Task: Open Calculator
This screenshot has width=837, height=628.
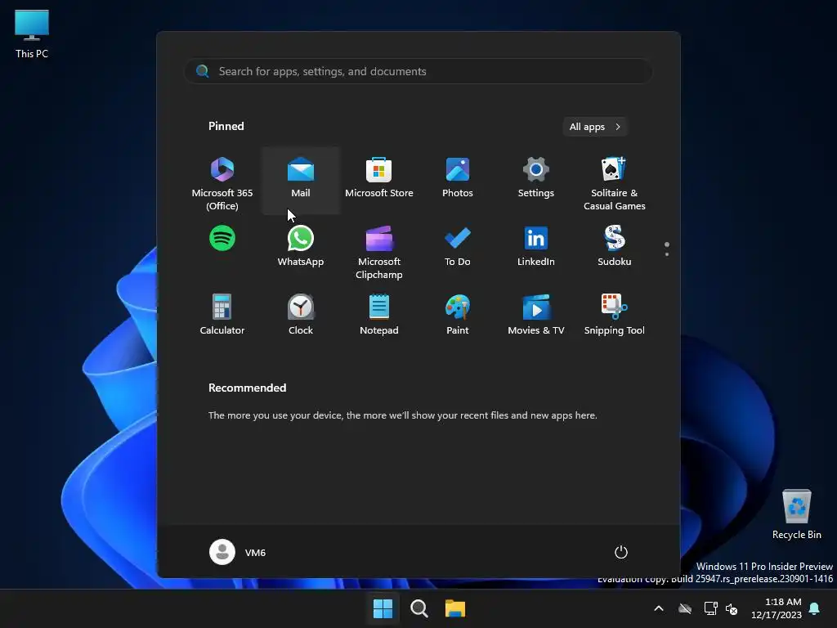Action: (222, 315)
